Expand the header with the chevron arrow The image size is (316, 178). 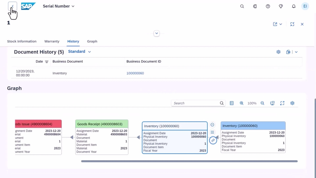[156, 33]
